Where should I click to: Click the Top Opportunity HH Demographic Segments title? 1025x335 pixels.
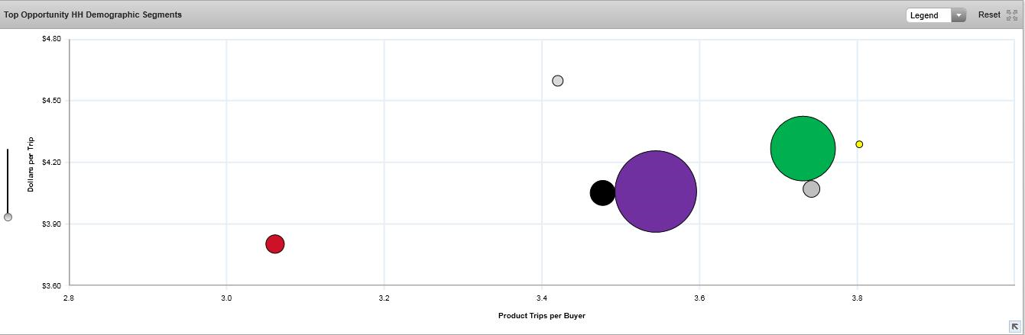tap(93, 14)
